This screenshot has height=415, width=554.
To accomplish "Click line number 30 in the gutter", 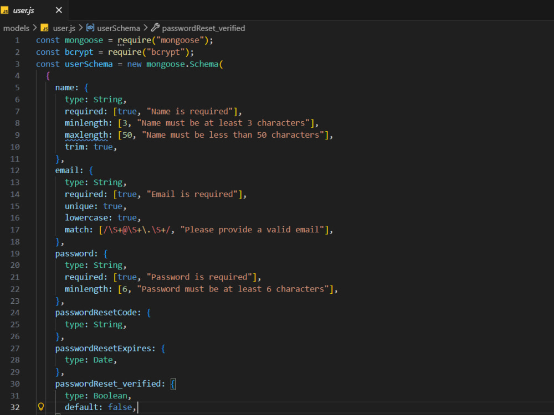I will [15, 384].
